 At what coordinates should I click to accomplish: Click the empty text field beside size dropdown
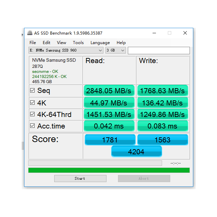coord(159,51)
